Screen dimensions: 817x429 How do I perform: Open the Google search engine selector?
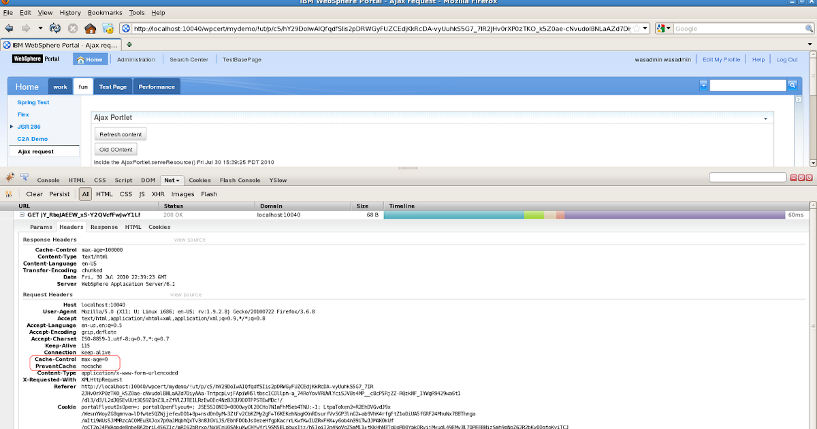(664, 29)
